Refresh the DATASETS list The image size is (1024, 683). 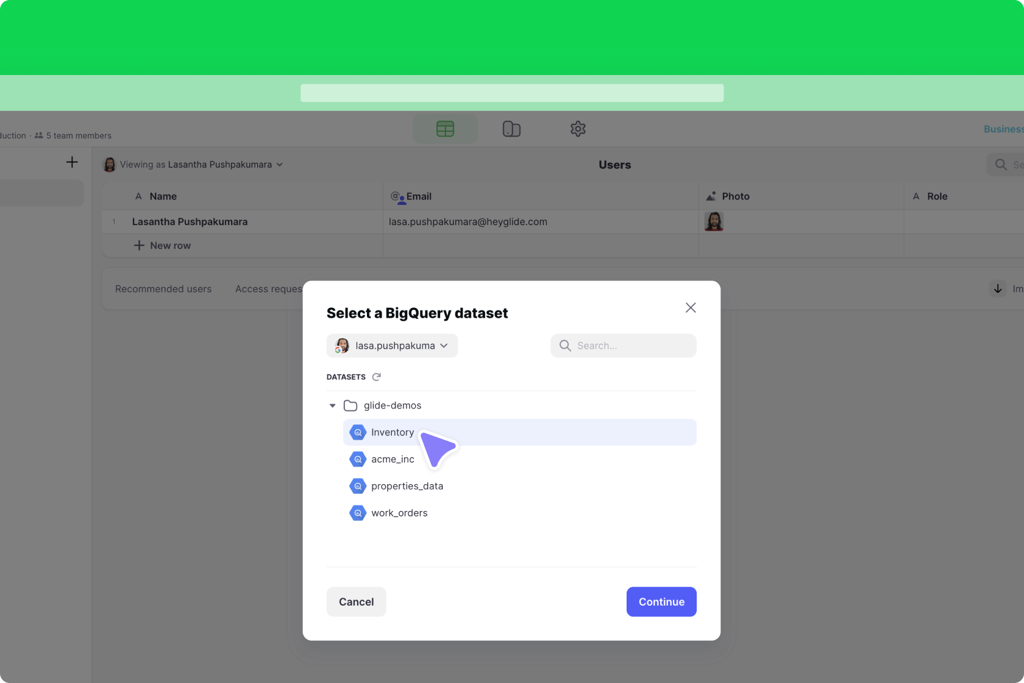tap(377, 377)
